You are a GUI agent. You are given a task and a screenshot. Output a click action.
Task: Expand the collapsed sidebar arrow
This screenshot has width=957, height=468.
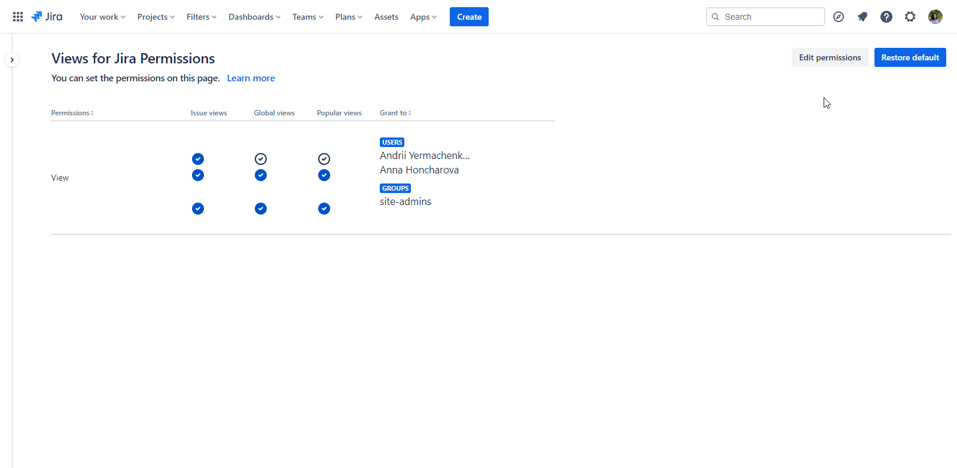(x=12, y=60)
